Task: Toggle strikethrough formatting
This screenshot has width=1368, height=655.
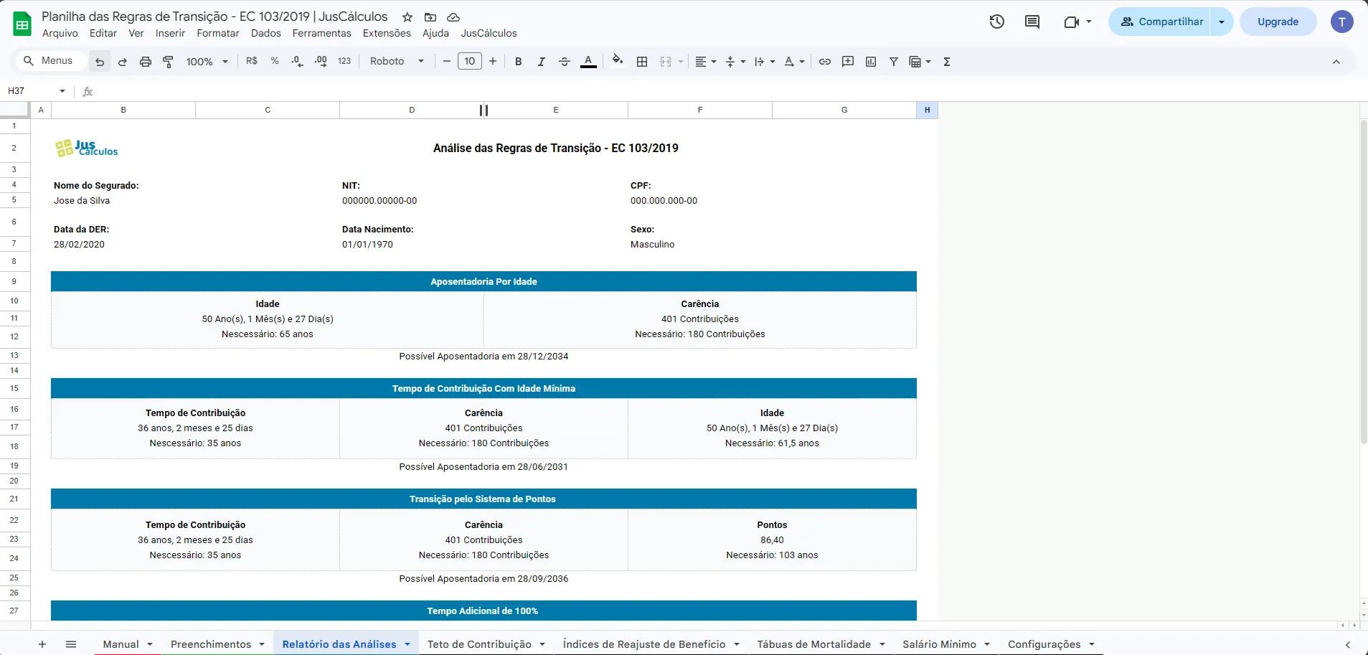Action: click(x=565, y=62)
